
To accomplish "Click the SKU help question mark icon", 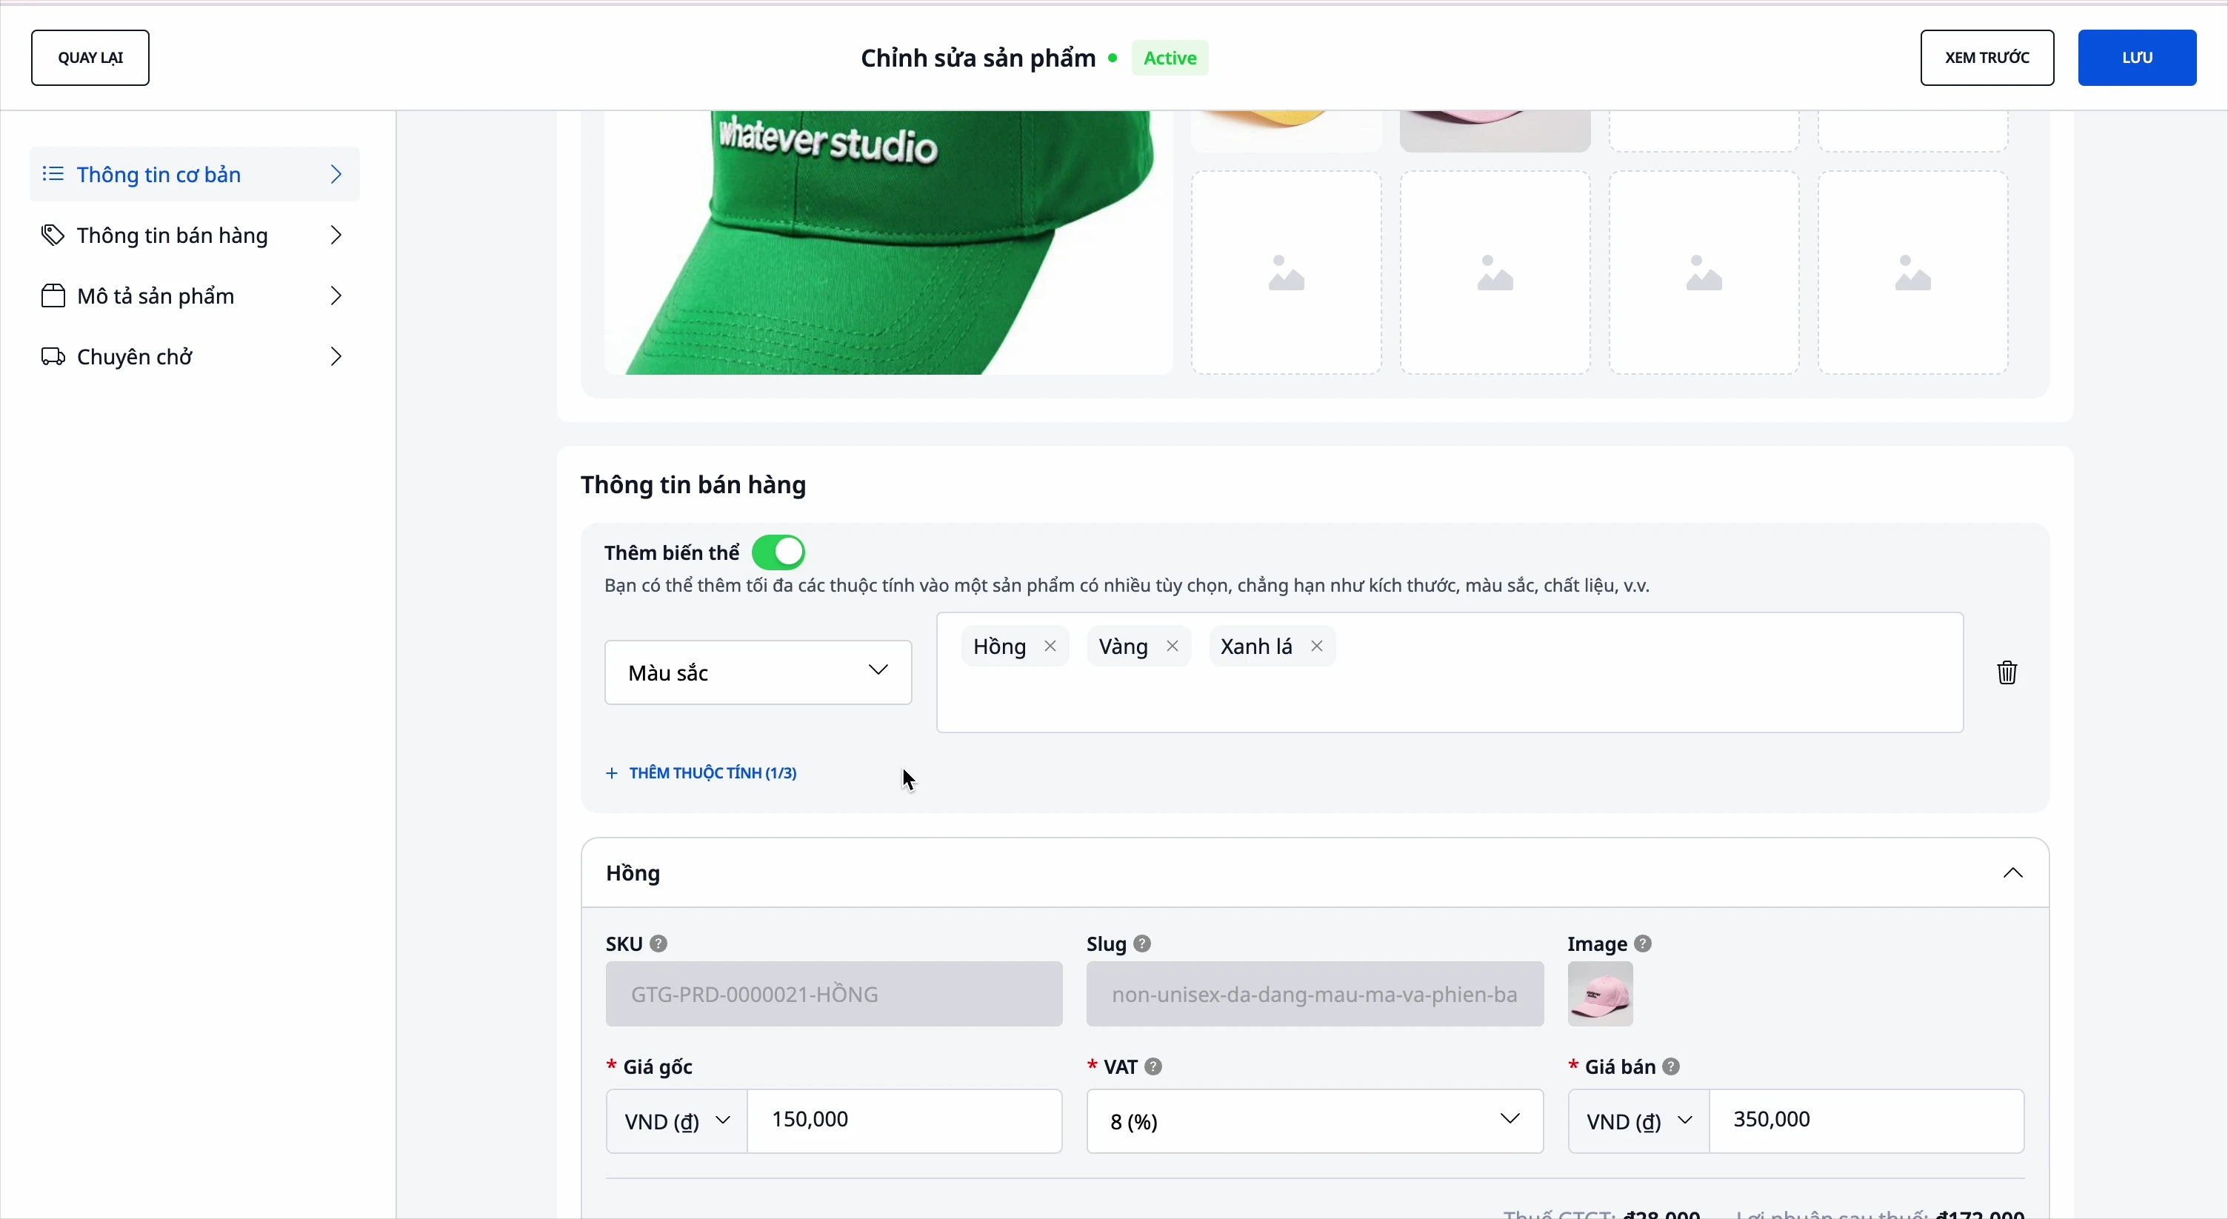I will click(659, 944).
